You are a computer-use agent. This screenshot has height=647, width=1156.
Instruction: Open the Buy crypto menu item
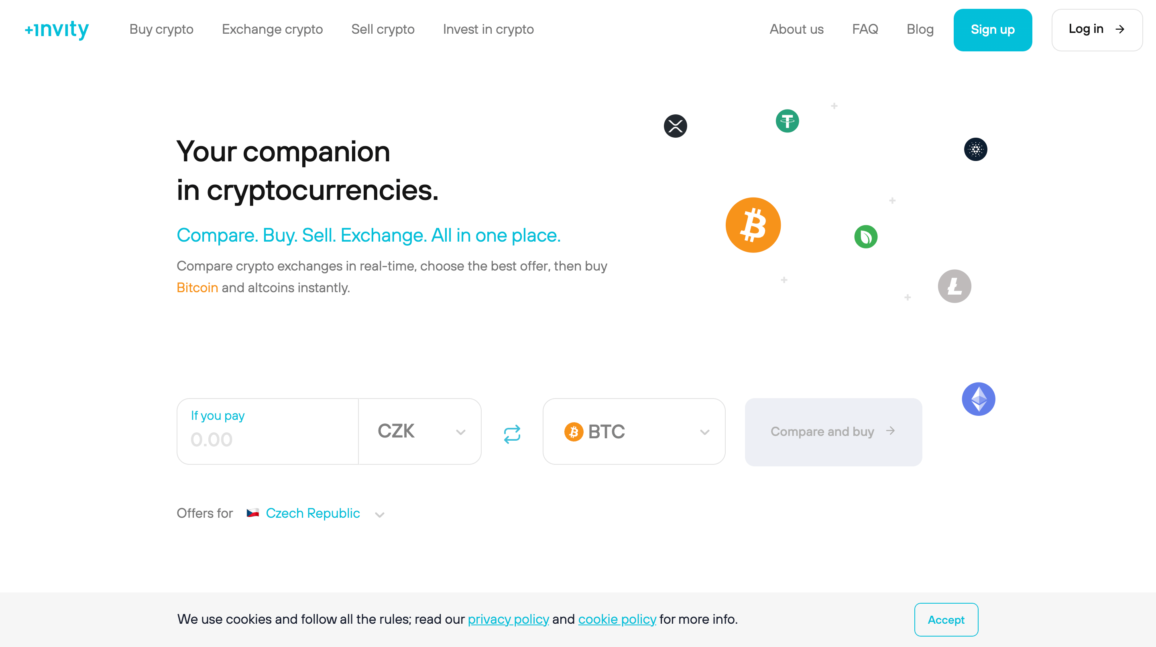point(161,29)
